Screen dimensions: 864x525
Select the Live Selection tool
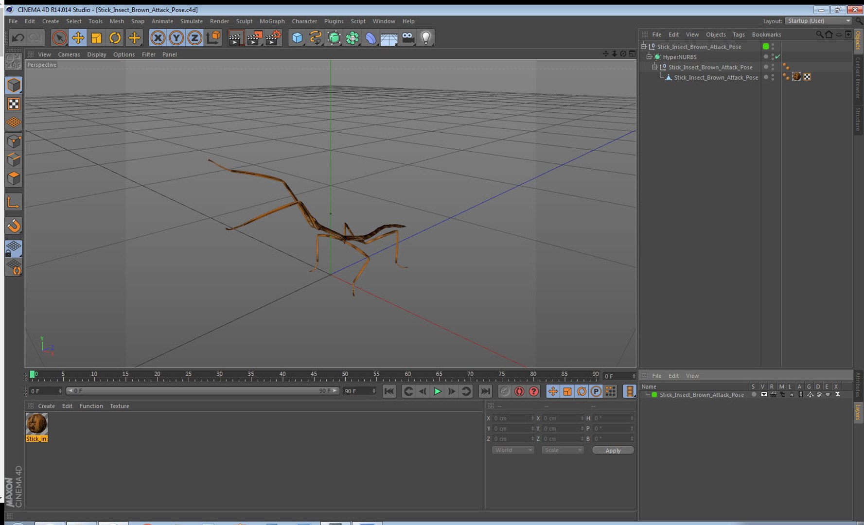point(59,38)
